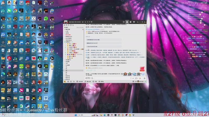Open File Explorer from the taskbar
Screen dimensions: 209x117
(x=101, y=115)
